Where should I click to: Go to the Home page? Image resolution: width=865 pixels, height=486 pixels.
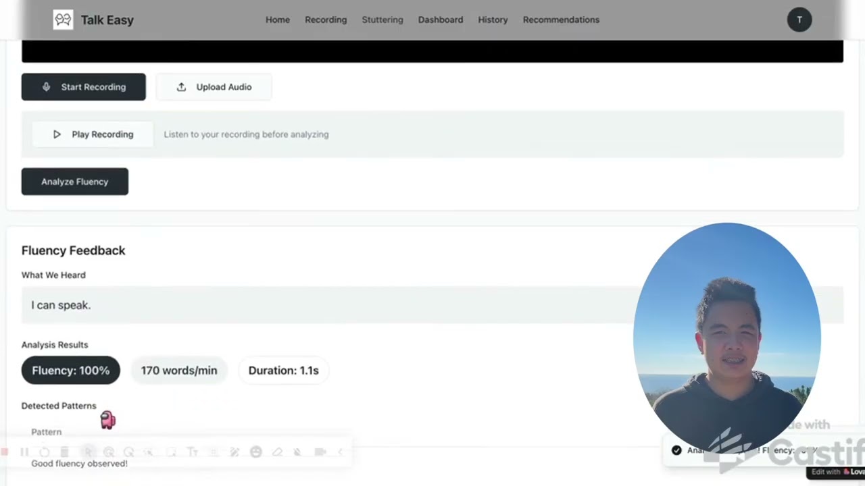coord(278,20)
